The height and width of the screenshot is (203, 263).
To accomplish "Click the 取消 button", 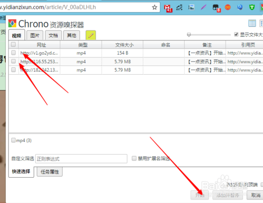I will pyautogui.click(x=256, y=195).
